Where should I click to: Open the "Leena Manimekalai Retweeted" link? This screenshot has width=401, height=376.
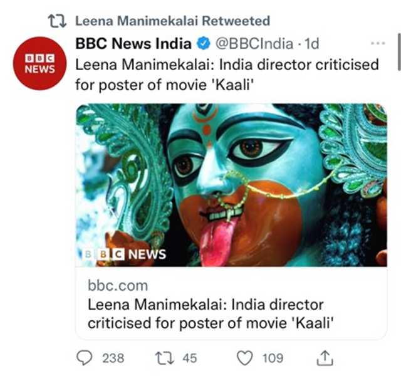(x=172, y=21)
